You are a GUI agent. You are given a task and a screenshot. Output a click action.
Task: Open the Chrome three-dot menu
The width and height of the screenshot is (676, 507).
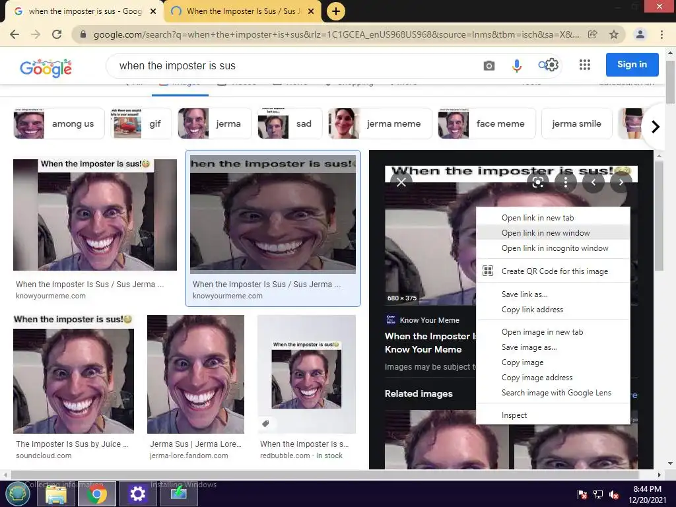tap(661, 34)
